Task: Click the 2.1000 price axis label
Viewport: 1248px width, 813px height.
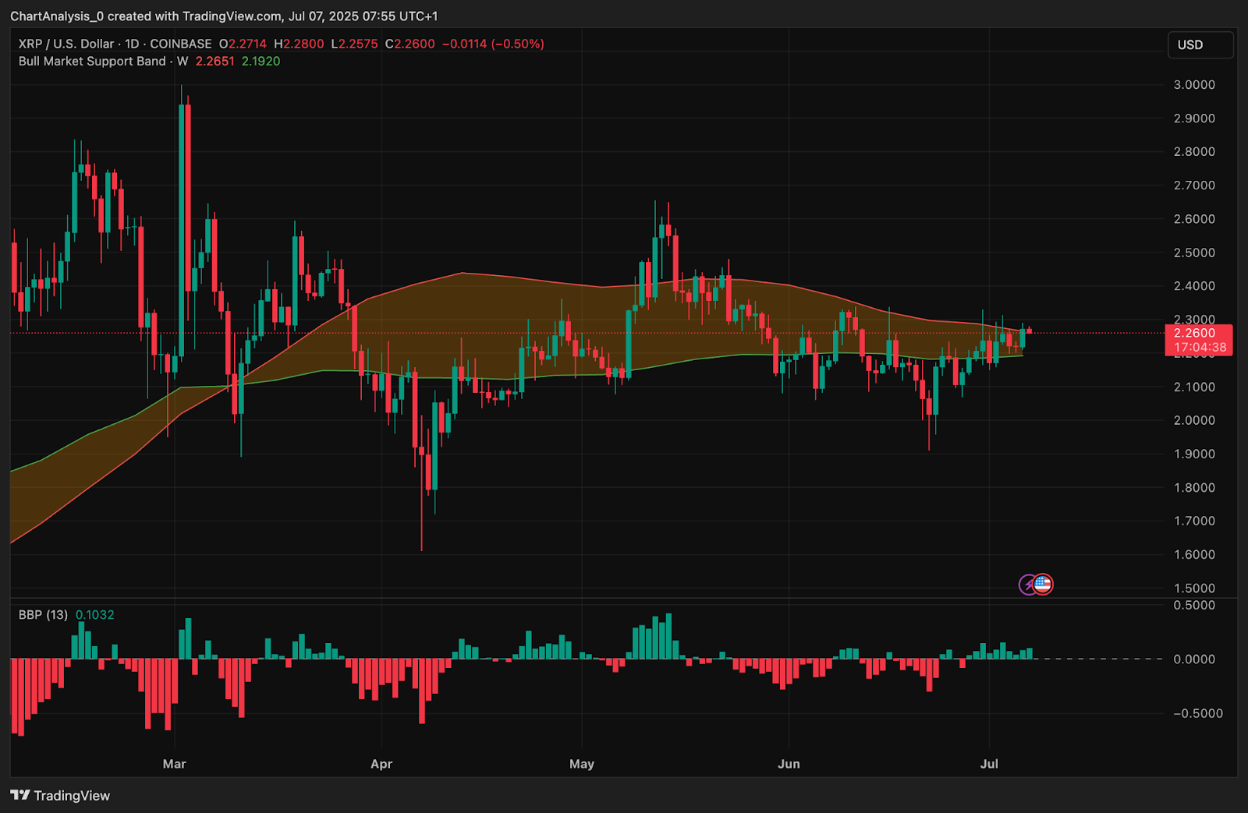Action: tap(1194, 387)
